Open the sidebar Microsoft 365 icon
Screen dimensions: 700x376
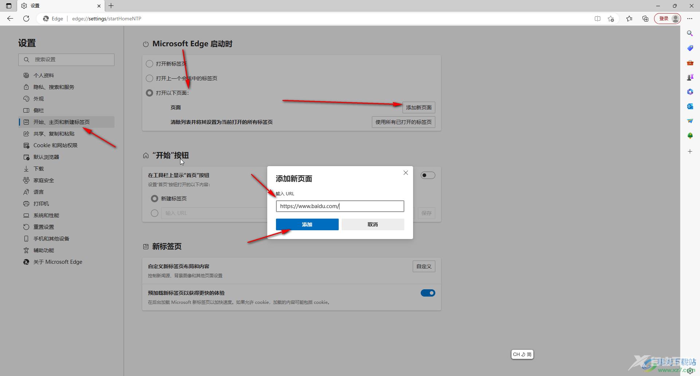[690, 92]
